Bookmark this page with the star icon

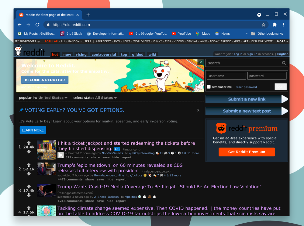pyautogui.click(x=264, y=25)
